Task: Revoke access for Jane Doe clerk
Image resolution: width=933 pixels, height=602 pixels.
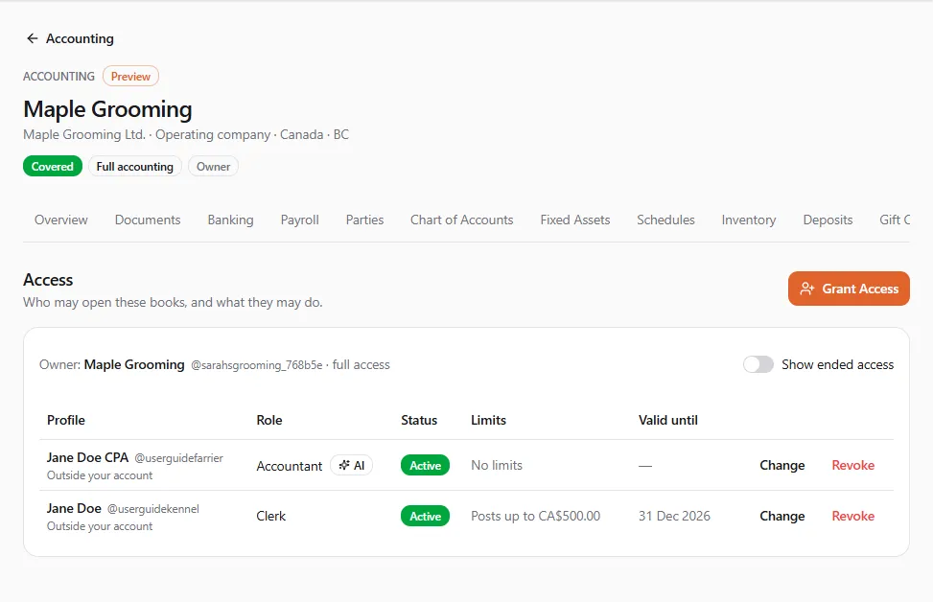Action: [852, 517]
